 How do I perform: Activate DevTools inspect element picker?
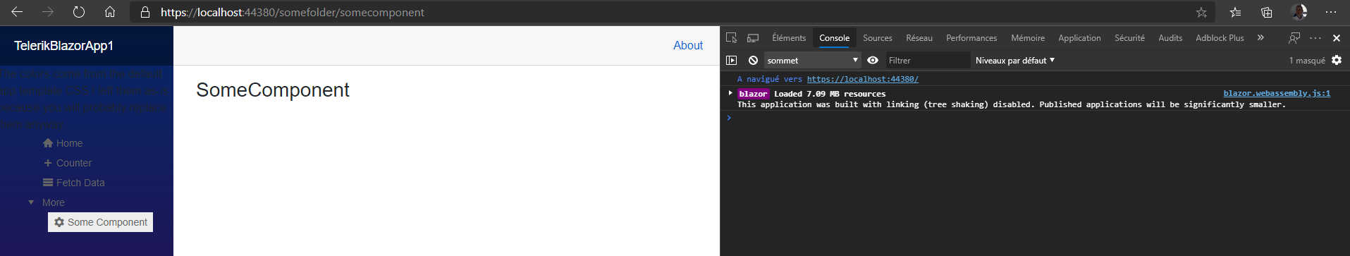[731, 38]
